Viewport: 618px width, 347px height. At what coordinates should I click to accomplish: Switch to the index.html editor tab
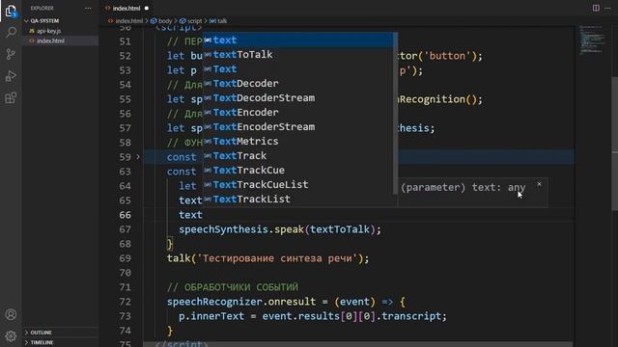[x=126, y=9]
